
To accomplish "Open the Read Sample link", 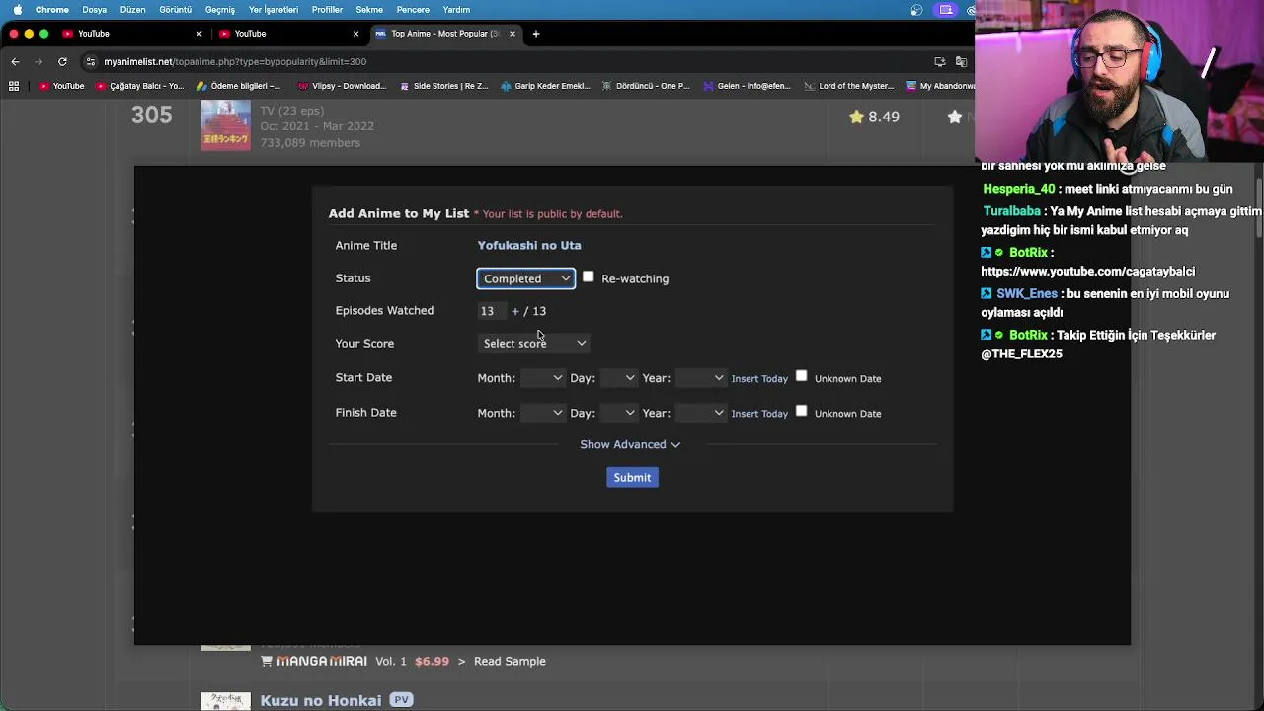I will (x=510, y=661).
